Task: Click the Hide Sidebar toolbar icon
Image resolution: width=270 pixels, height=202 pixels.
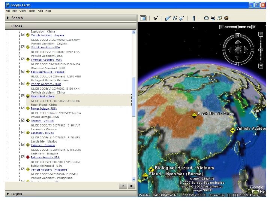Action: pyautogui.click(x=143, y=18)
